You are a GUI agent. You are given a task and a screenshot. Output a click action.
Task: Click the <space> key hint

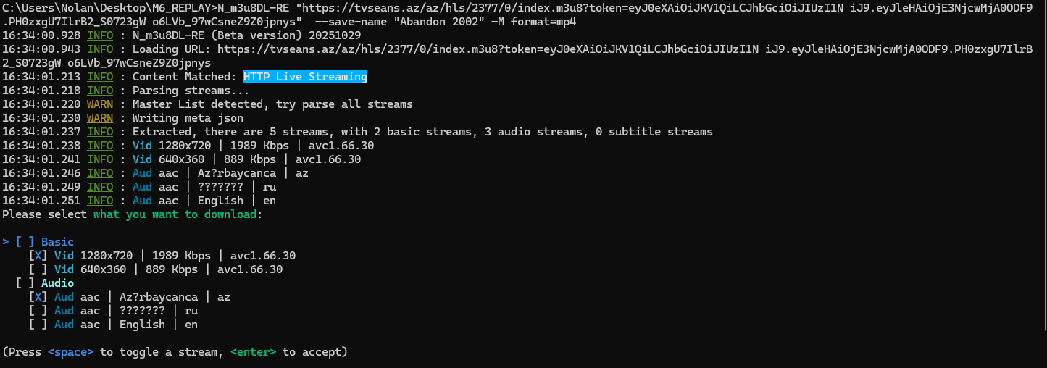coord(70,352)
